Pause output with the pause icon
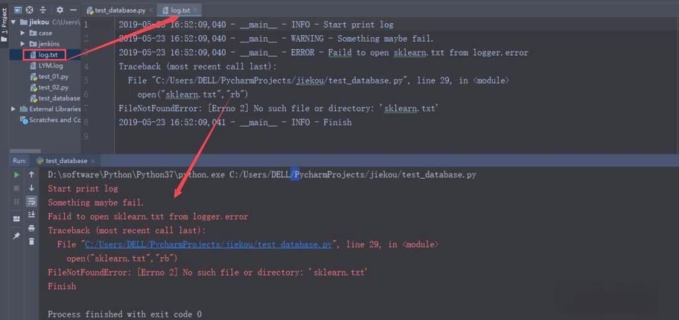 point(17,202)
